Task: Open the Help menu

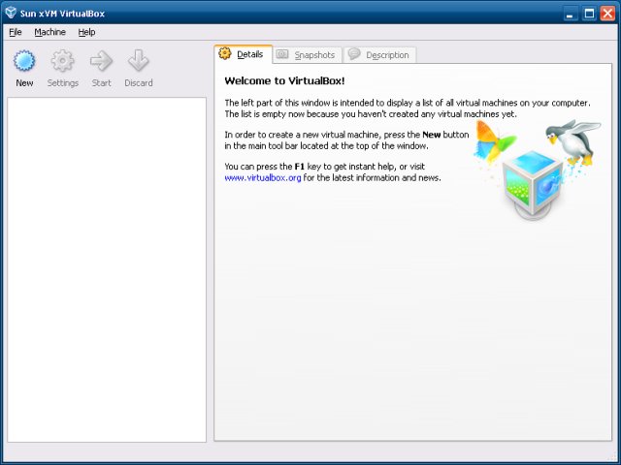Action: pos(86,32)
